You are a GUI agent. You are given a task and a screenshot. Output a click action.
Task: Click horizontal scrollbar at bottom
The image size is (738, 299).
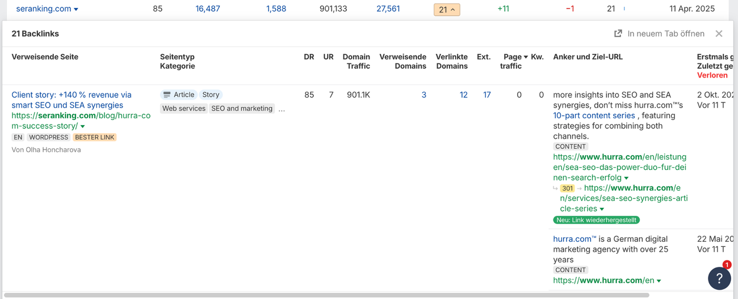click(x=326, y=295)
